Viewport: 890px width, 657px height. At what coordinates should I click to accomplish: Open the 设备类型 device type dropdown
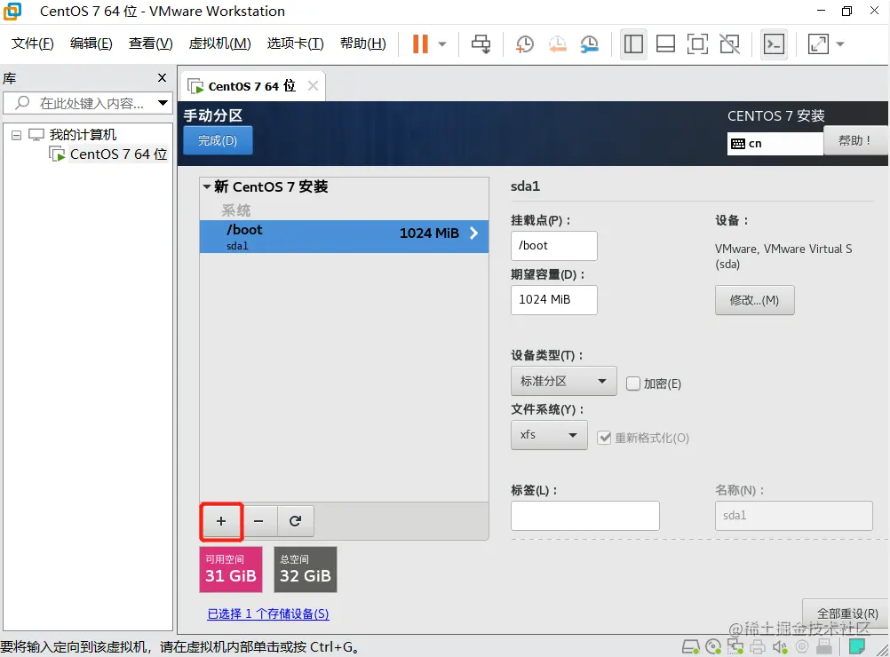pos(563,381)
